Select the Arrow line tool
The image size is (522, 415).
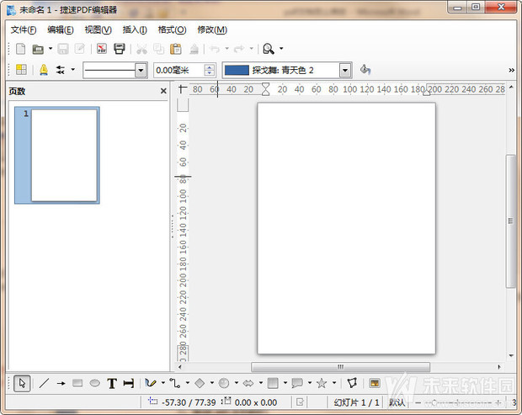tap(61, 383)
